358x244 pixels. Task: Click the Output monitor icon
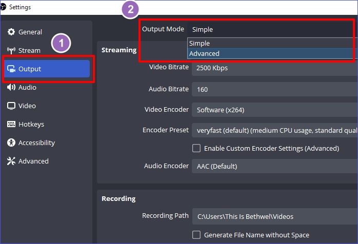click(x=11, y=69)
